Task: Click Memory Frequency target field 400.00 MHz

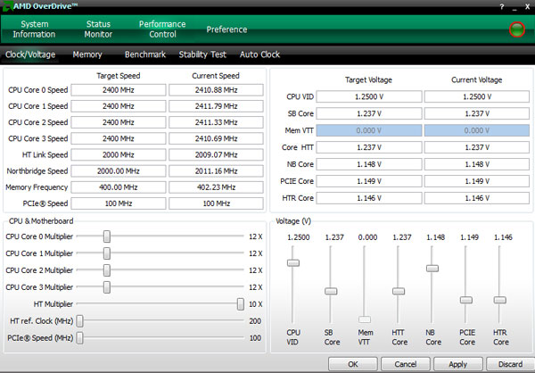Action: (x=119, y=187)
